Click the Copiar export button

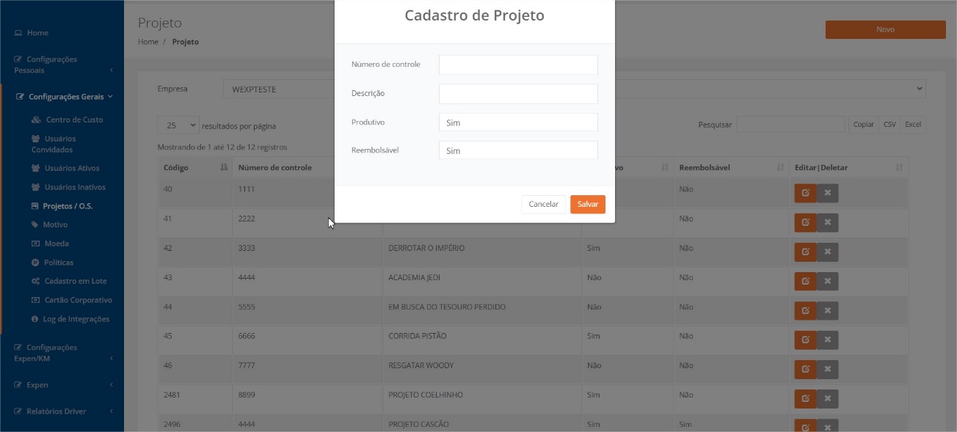click(x=864, y=125)
